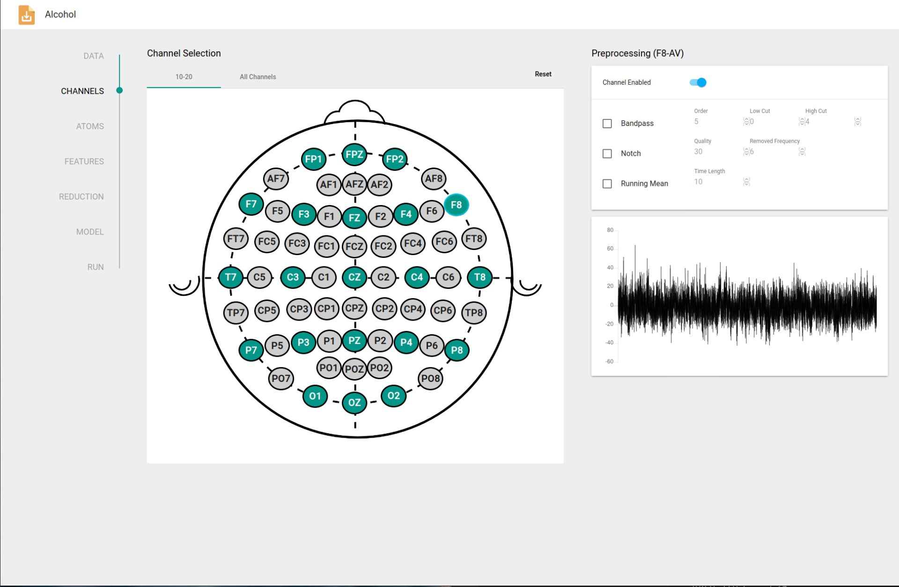Deselect the P8 electrode
Image resolution: width=899 pixels, height=587 pixels.
coord(457,350)
